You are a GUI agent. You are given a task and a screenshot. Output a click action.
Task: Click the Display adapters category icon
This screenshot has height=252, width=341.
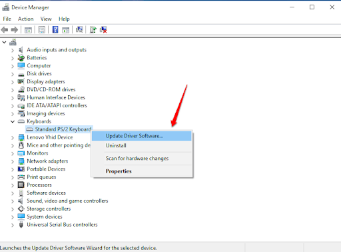coord(21,81)
